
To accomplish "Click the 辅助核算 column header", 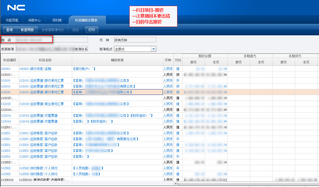I will 117,60.
